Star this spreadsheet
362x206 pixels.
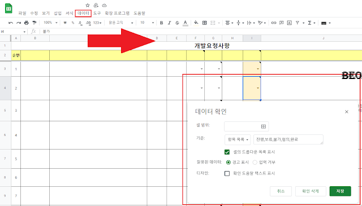(88, 5)
